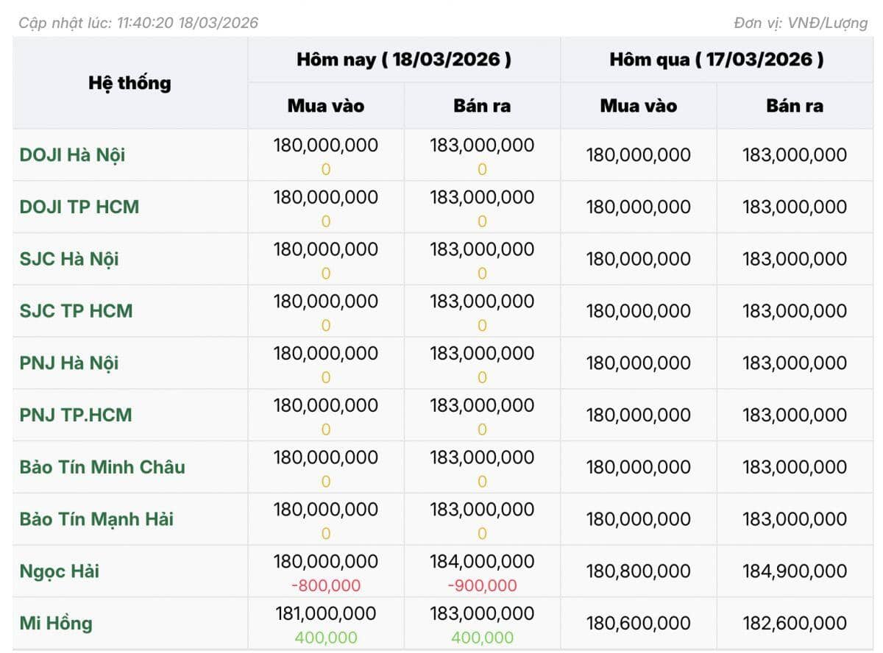Select the Bảo Tín Minh Châu link
Viewport: 883px width, 653px height.
pos(102,467)
